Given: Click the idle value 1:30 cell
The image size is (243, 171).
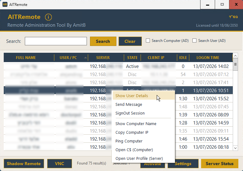Looking at the screenshot, I should coord(183,99).
